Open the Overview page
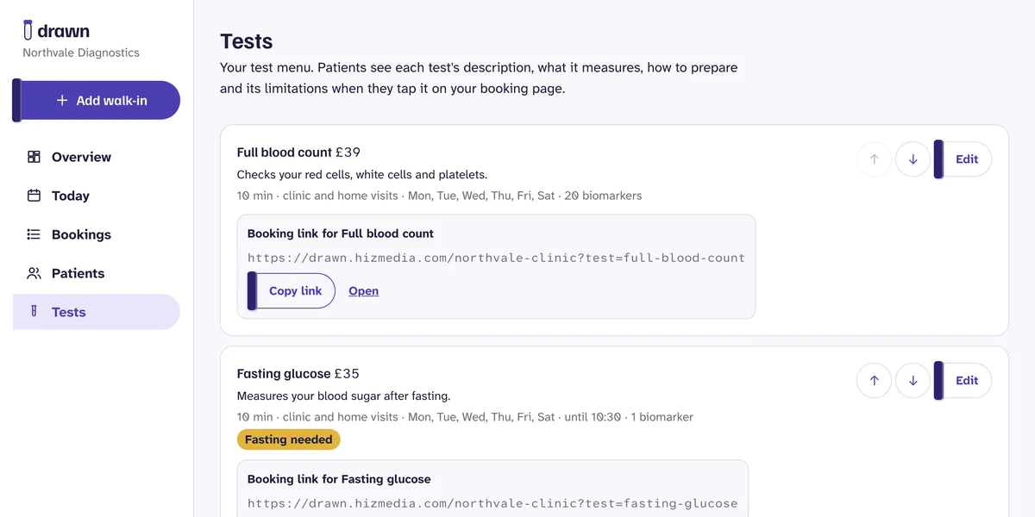 (x=97, y=157)
